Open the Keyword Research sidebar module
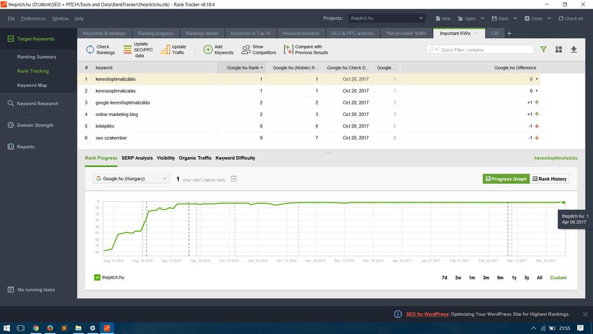 38,103
